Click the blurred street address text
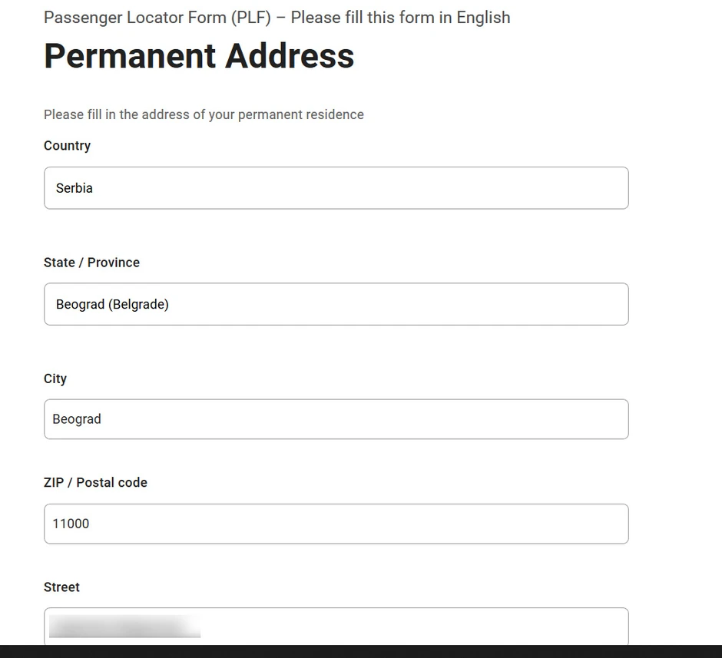Viewport: 722px width, 658px height. (124, 626)
